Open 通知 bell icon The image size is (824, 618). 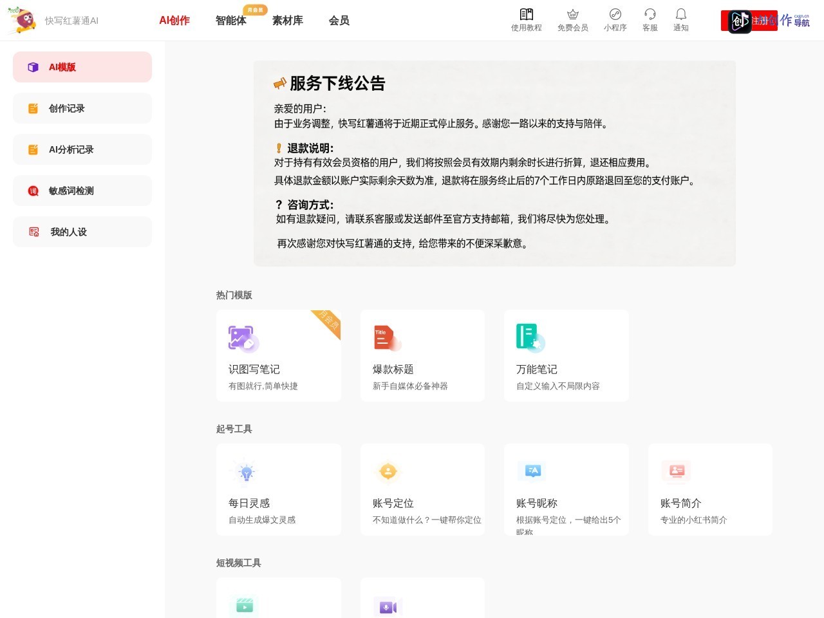point(681,14)
